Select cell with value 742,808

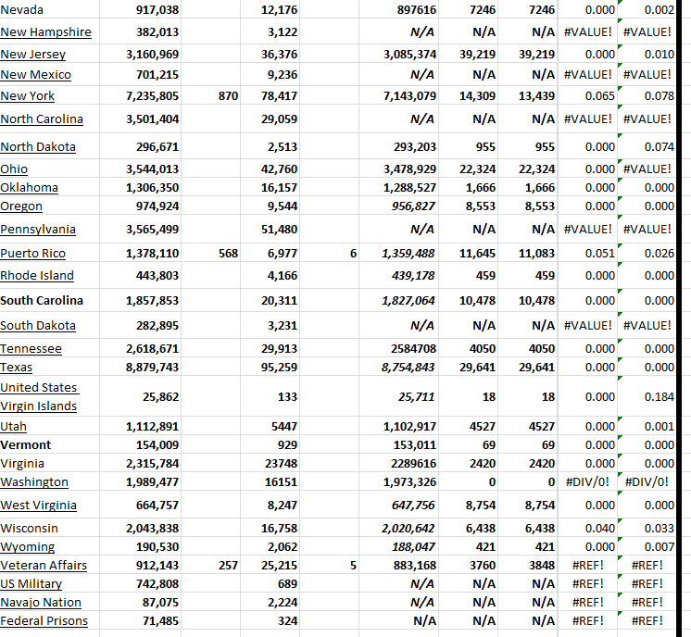coord(140,583)
